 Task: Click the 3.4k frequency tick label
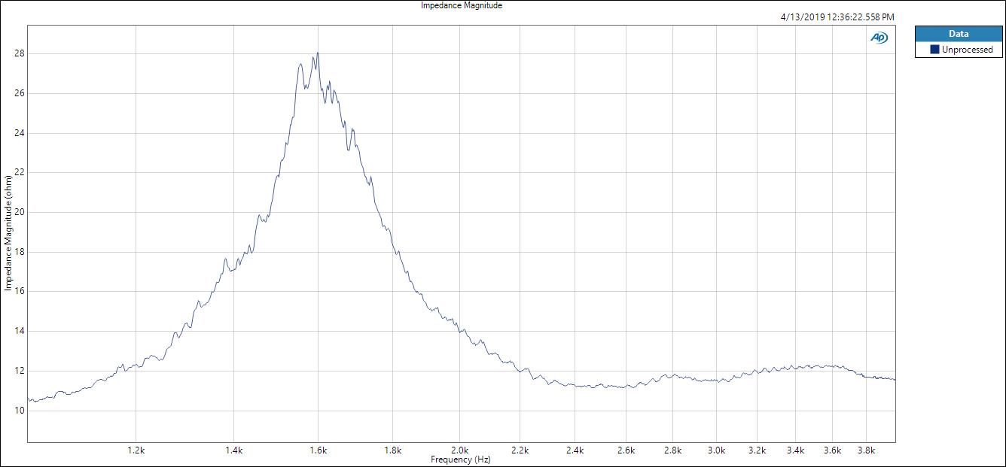click(x=796, y=450)
